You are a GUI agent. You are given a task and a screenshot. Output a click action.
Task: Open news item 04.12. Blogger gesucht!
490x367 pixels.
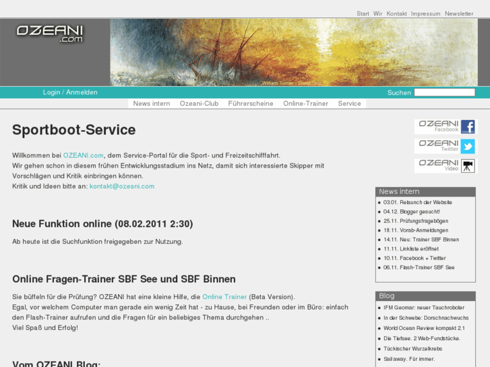tap(412, 211)
